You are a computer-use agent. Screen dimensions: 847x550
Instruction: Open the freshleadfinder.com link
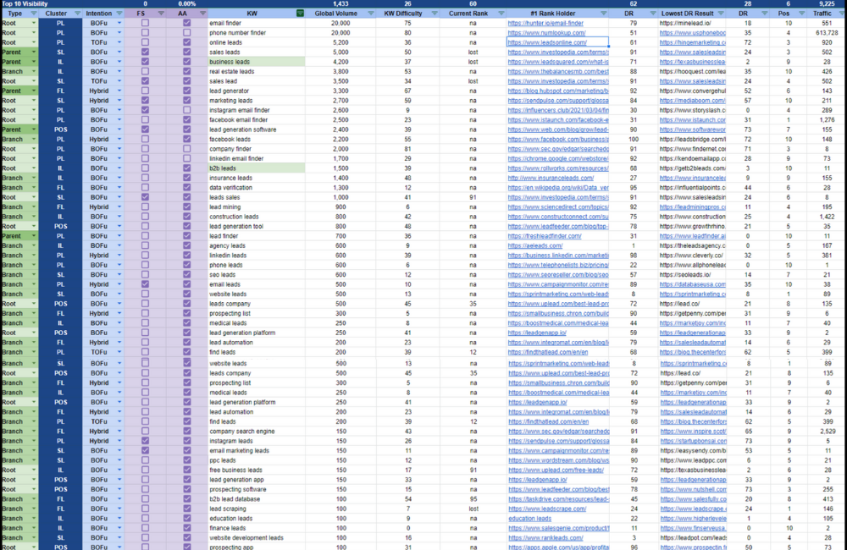pos(545,236)
